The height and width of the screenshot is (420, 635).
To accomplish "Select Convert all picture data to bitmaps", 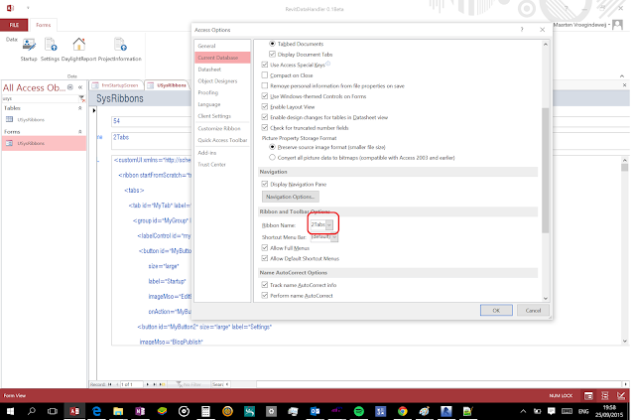I will [272, 157].
